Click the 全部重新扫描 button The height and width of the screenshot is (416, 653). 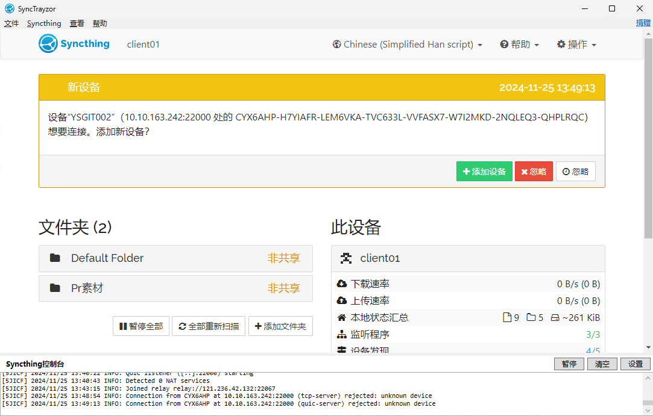(x=209, y=326)
